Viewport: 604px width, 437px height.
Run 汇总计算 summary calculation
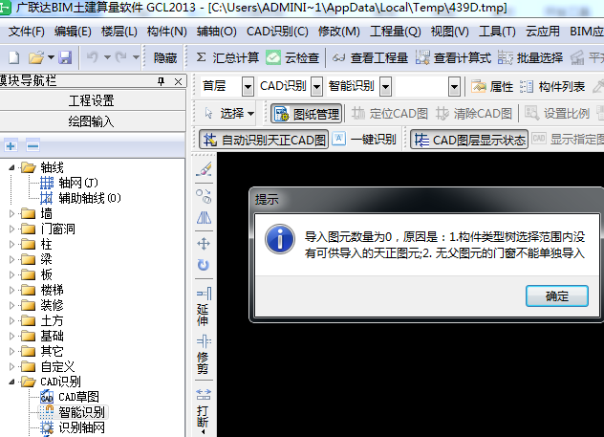click(x=226, y=57)
